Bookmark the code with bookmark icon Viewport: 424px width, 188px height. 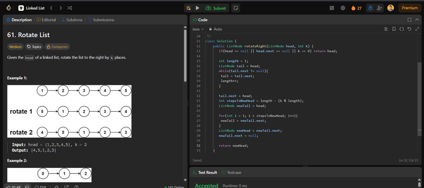pyautogui.click(x=394, y=29)
